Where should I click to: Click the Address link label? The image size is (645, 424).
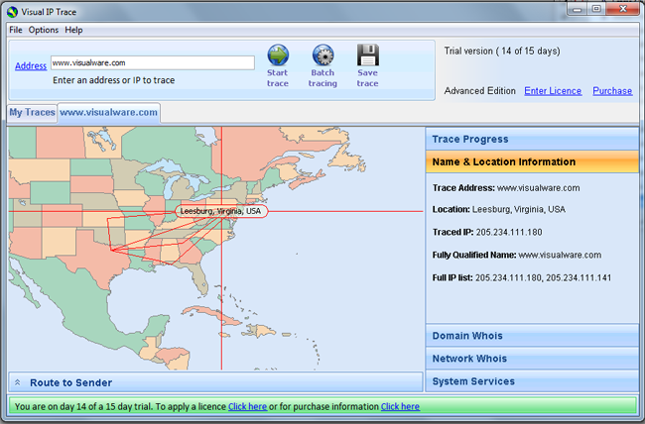click(x=31, y=66)
